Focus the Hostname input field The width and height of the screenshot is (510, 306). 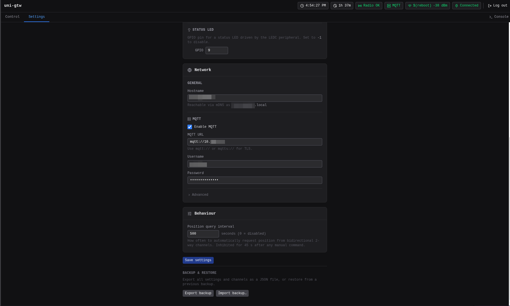pos(255,98)
